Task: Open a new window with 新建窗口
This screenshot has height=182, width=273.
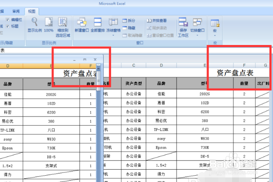Action: tap(81, 25)
